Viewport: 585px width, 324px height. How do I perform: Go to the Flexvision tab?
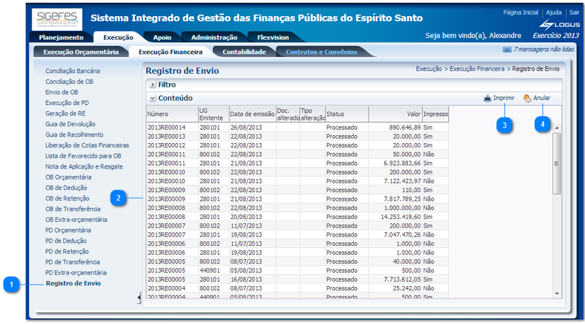coord(273,37)
